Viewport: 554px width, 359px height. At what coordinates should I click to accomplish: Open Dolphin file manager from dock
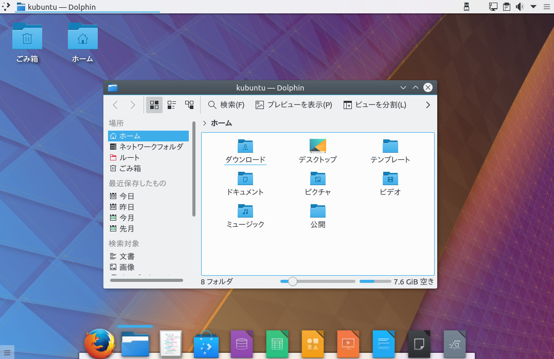click(x=135, y=344)
